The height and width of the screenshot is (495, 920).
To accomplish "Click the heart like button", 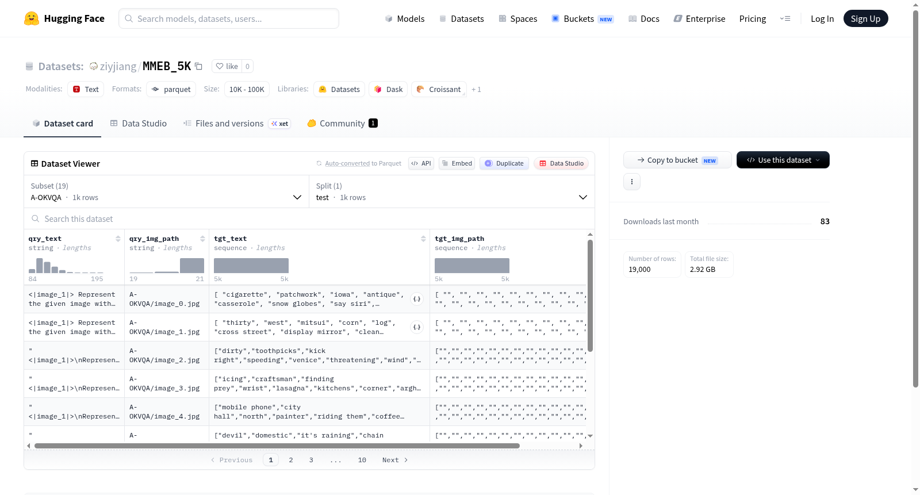I will click(227, 66).
